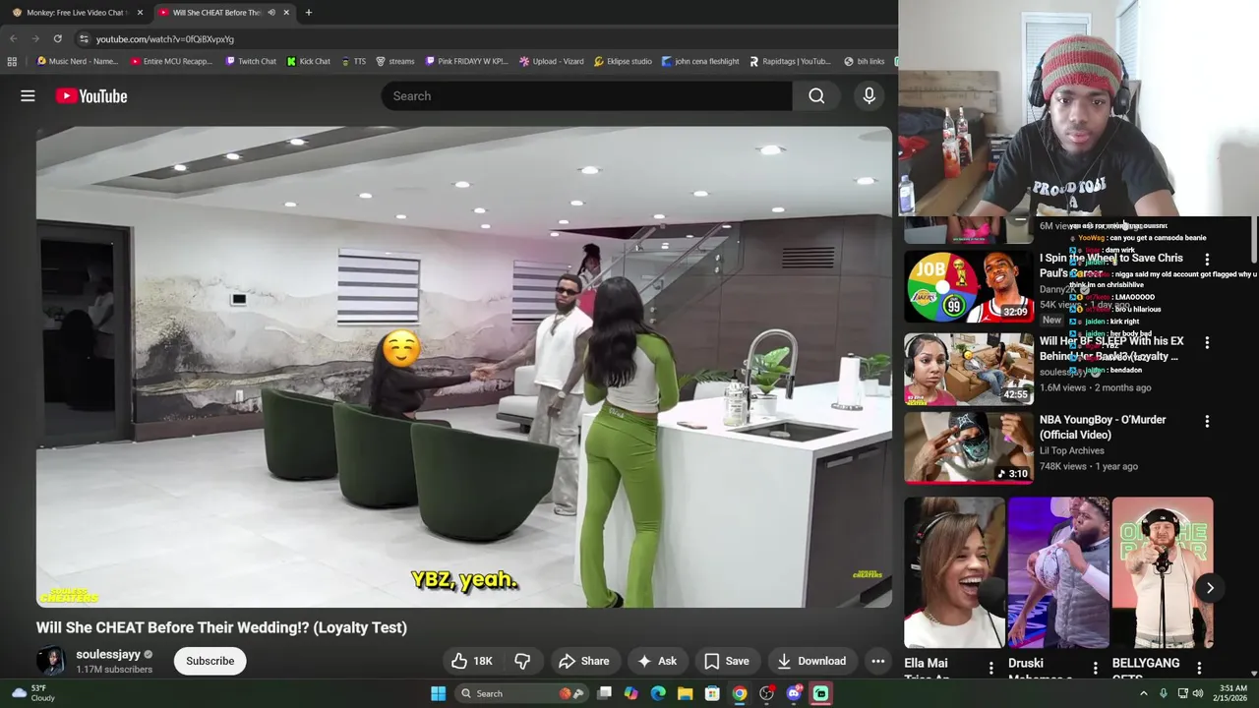This screenshot has height=708, width=1259.
Task: Open options for Ella Mai short
Action: [x=990, y=668]
